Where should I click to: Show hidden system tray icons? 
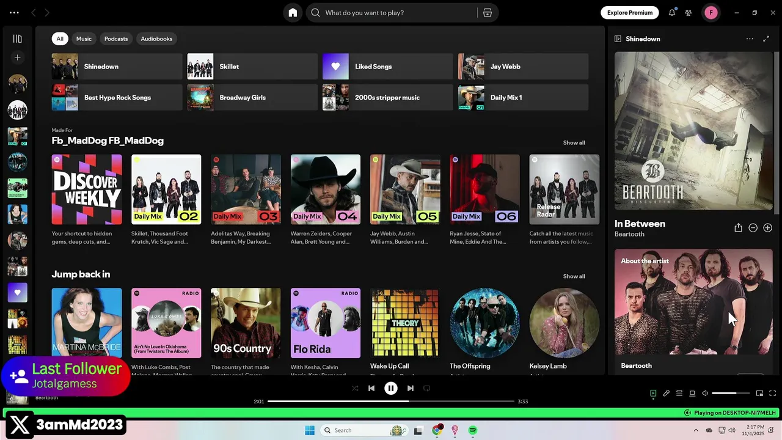696,430
